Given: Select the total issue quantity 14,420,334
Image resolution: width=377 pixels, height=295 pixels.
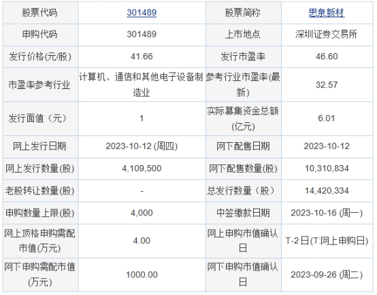Looking at the screenshot, I should [x=327, y=191].
